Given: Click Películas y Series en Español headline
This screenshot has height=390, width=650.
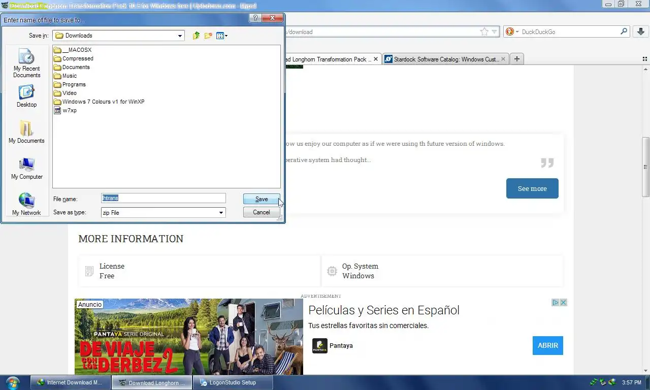Looking at the screenshot, I should pyautogui.click(x=384, y=310).
